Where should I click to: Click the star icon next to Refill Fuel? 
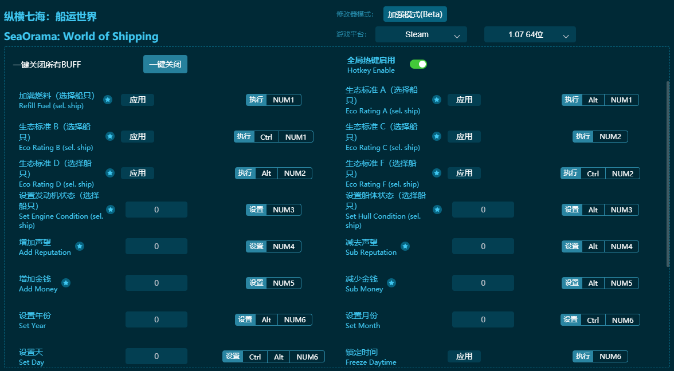tap(108, 100)
